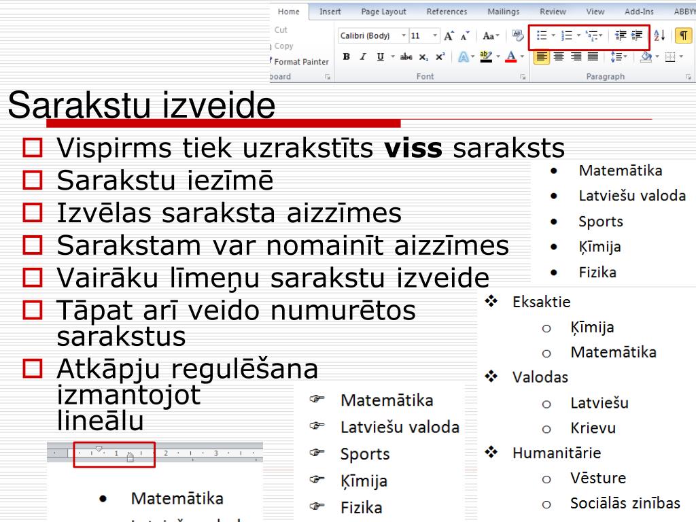Expand the Paragraph dialog launcher
Image resolution: width=696 pixels, height=522 pixels.
pyautogui.click(x=689, y=77)
